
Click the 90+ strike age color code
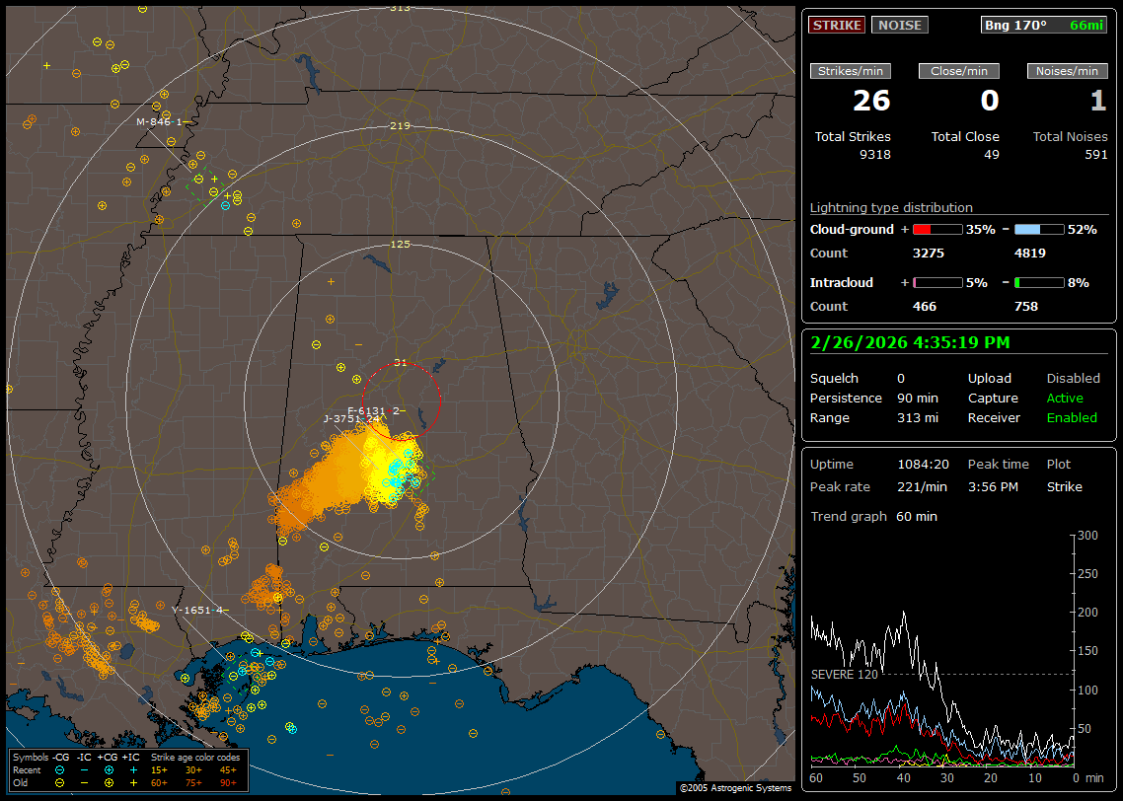(227, 781)
